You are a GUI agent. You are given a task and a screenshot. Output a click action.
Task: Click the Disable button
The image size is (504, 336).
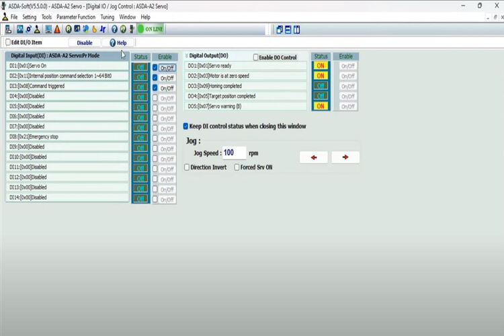tap(85, 42)
